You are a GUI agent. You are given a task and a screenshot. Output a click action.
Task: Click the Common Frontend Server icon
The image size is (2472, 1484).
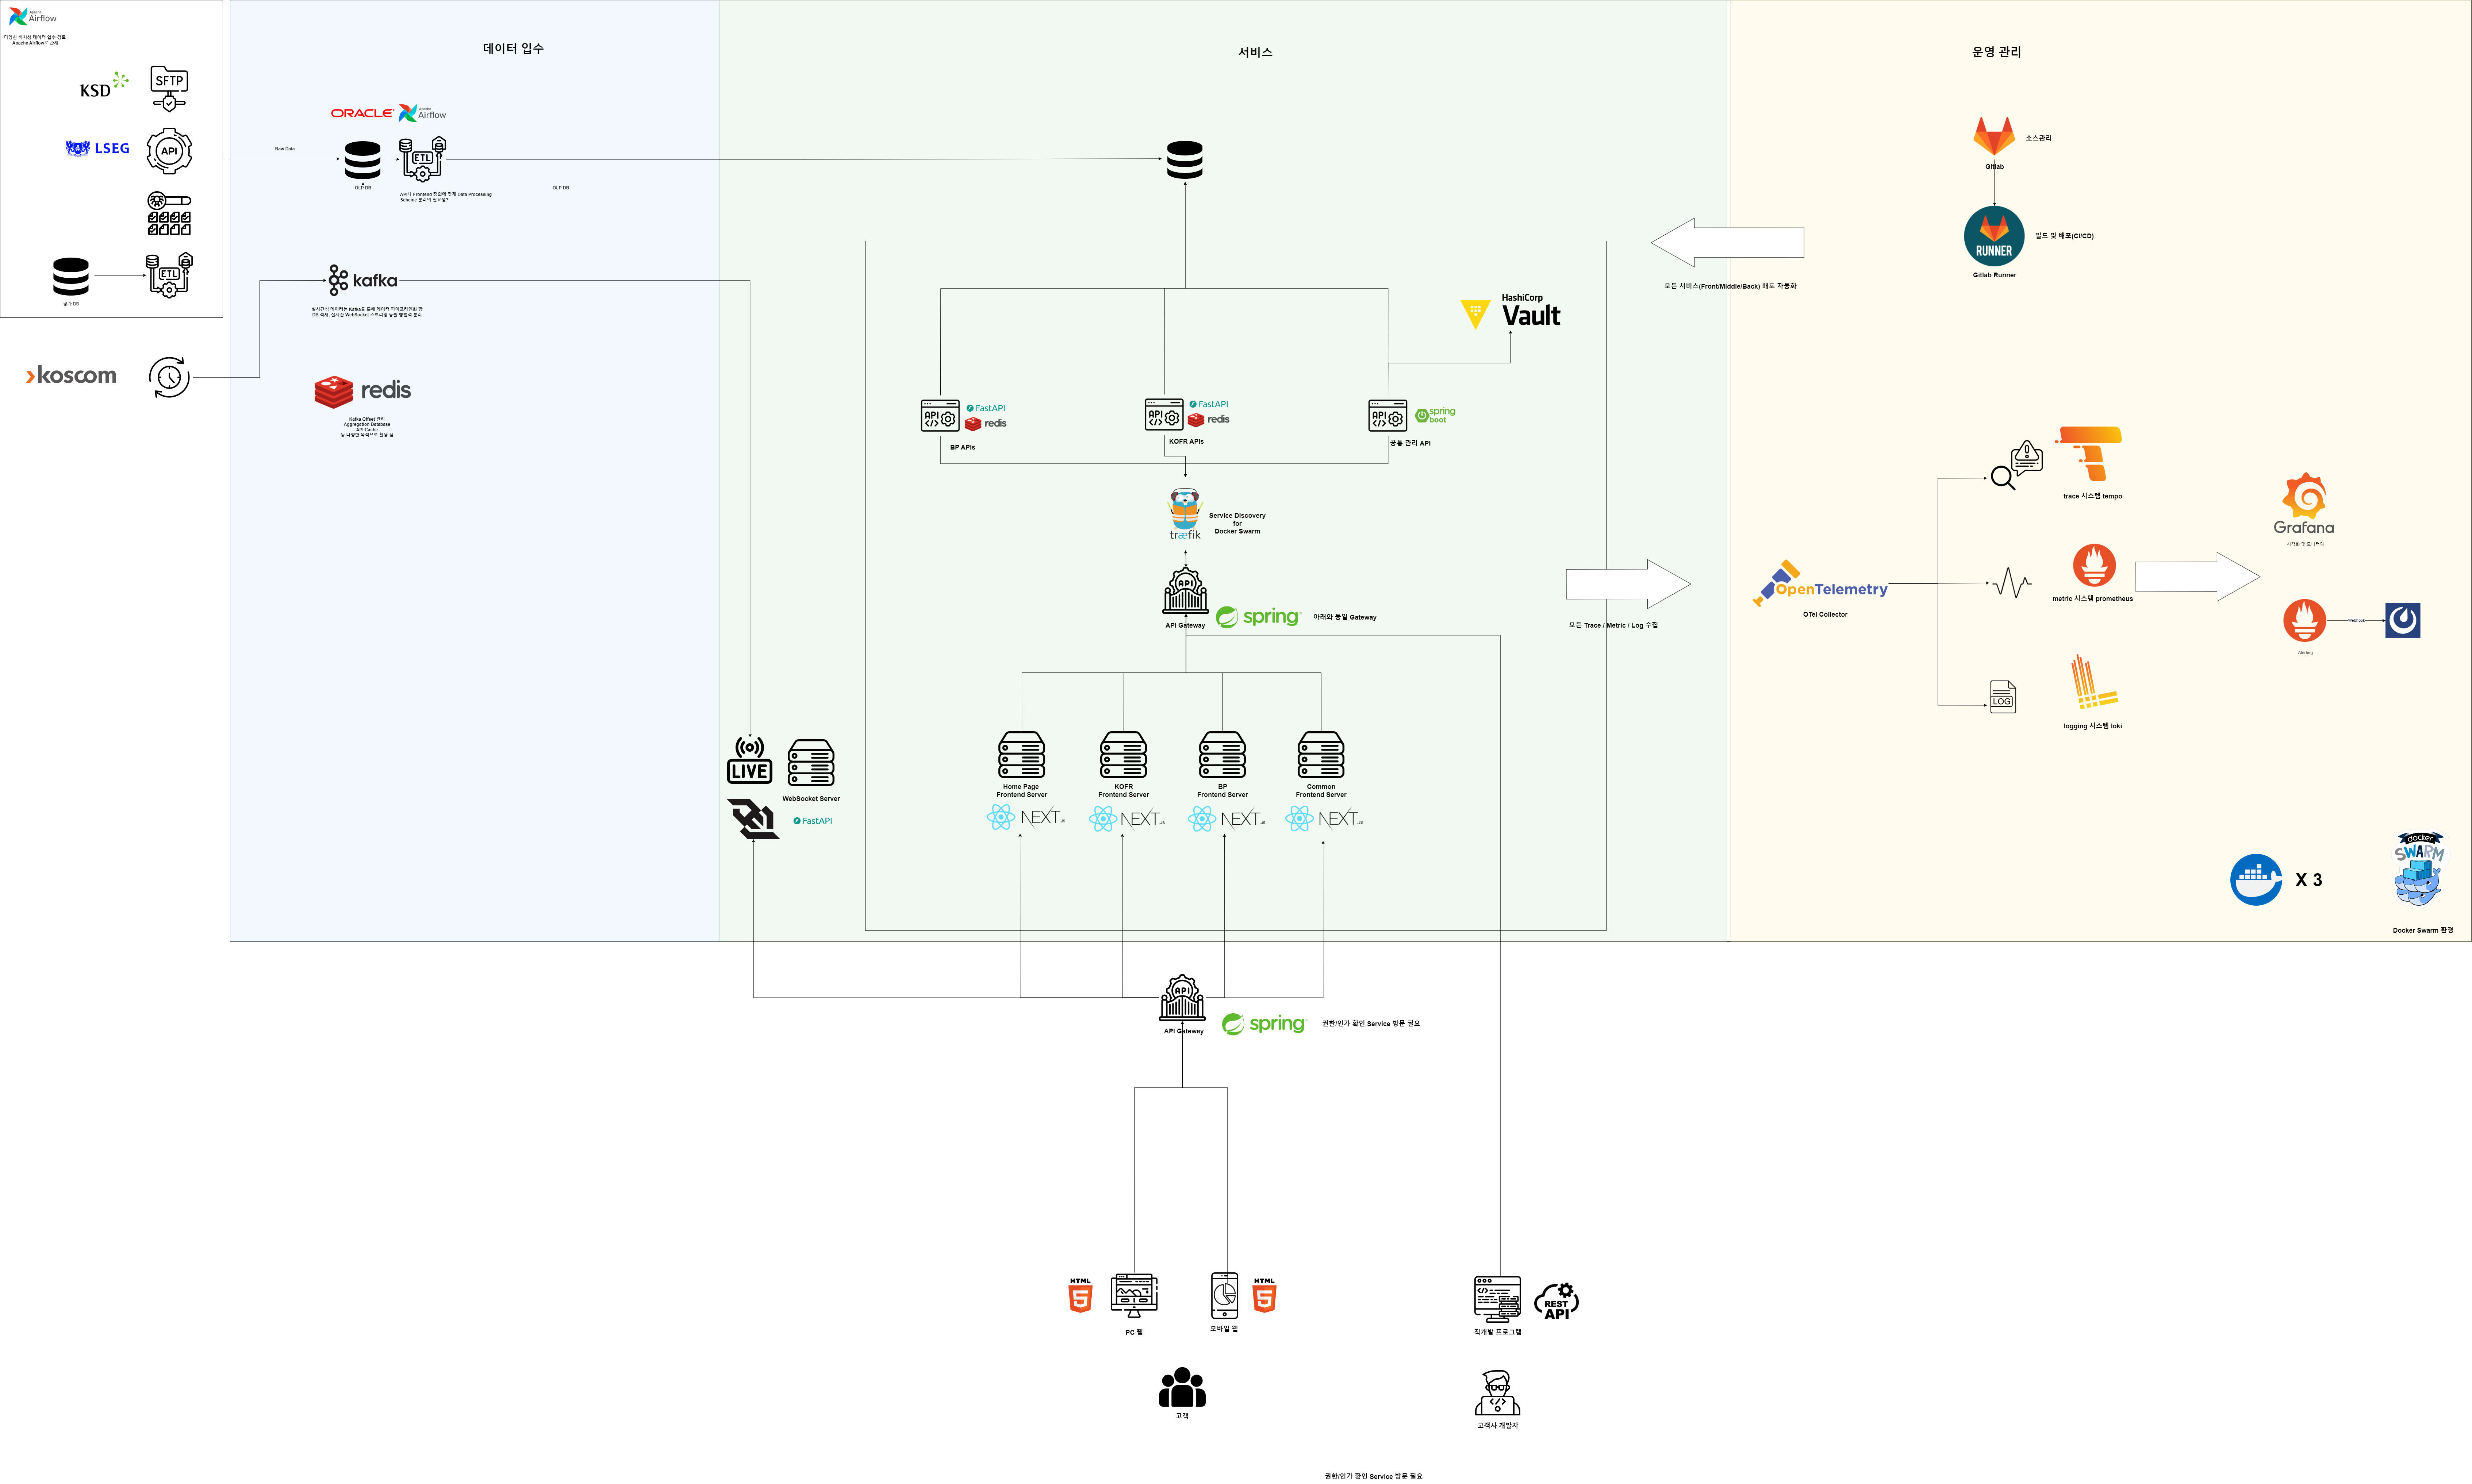[x=1321, y=755]
